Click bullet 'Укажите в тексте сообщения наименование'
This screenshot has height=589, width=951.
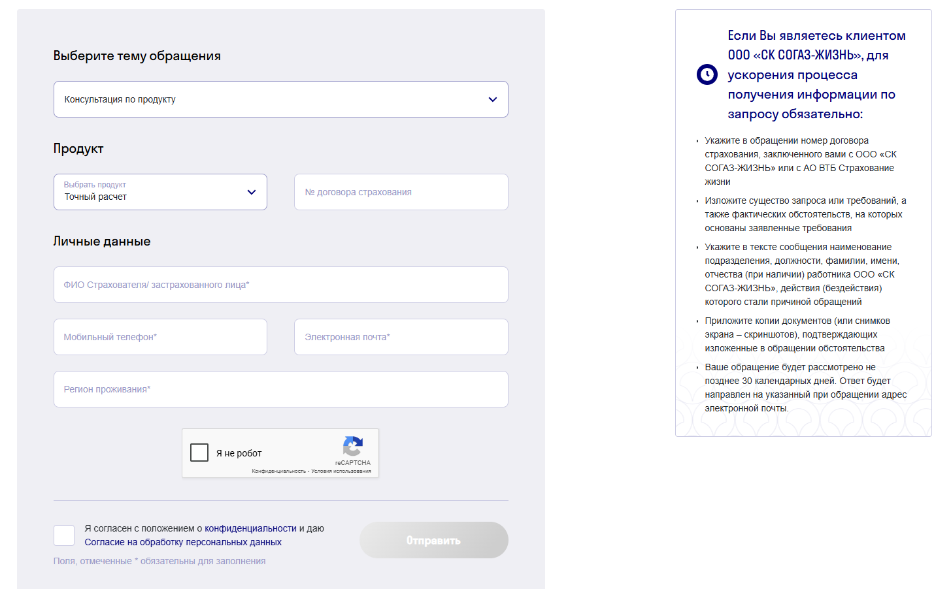pyautogui.click(x=802, y=274)
